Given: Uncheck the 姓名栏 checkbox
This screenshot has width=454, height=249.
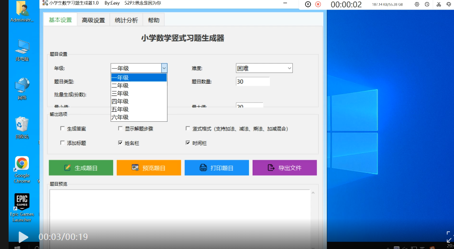Looking at the screenshot, I should 120,143.
